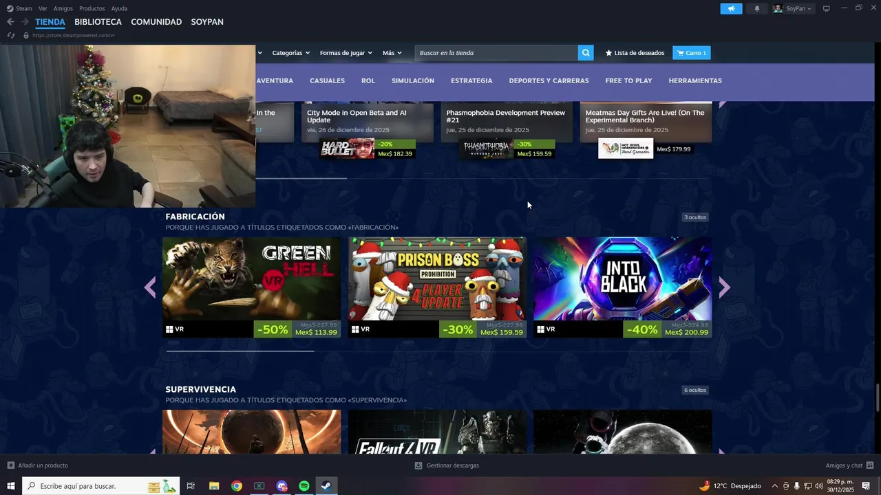Expand the Formas de jugar dropdown
The width and height of the screenshot is (881, 495).
pyautogui.click(x=346, y=53)
